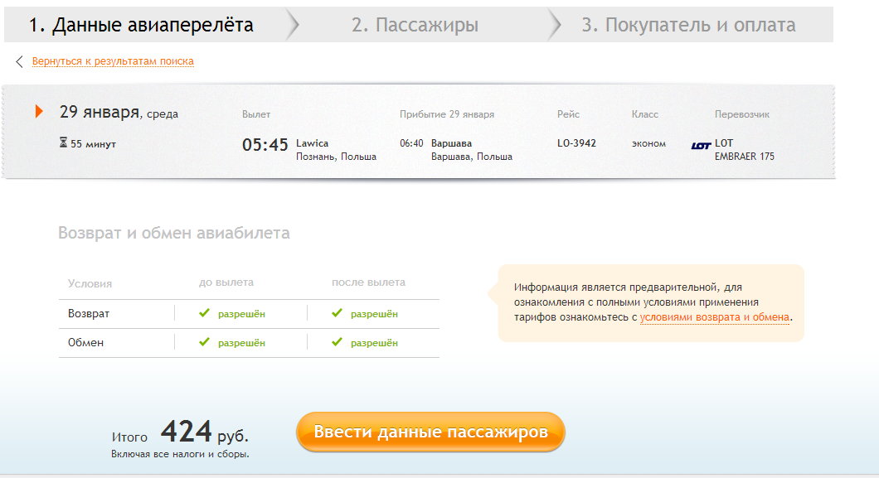Click the до вылета table header
Viewport: 879px width, 478px height.
(226, 282)
